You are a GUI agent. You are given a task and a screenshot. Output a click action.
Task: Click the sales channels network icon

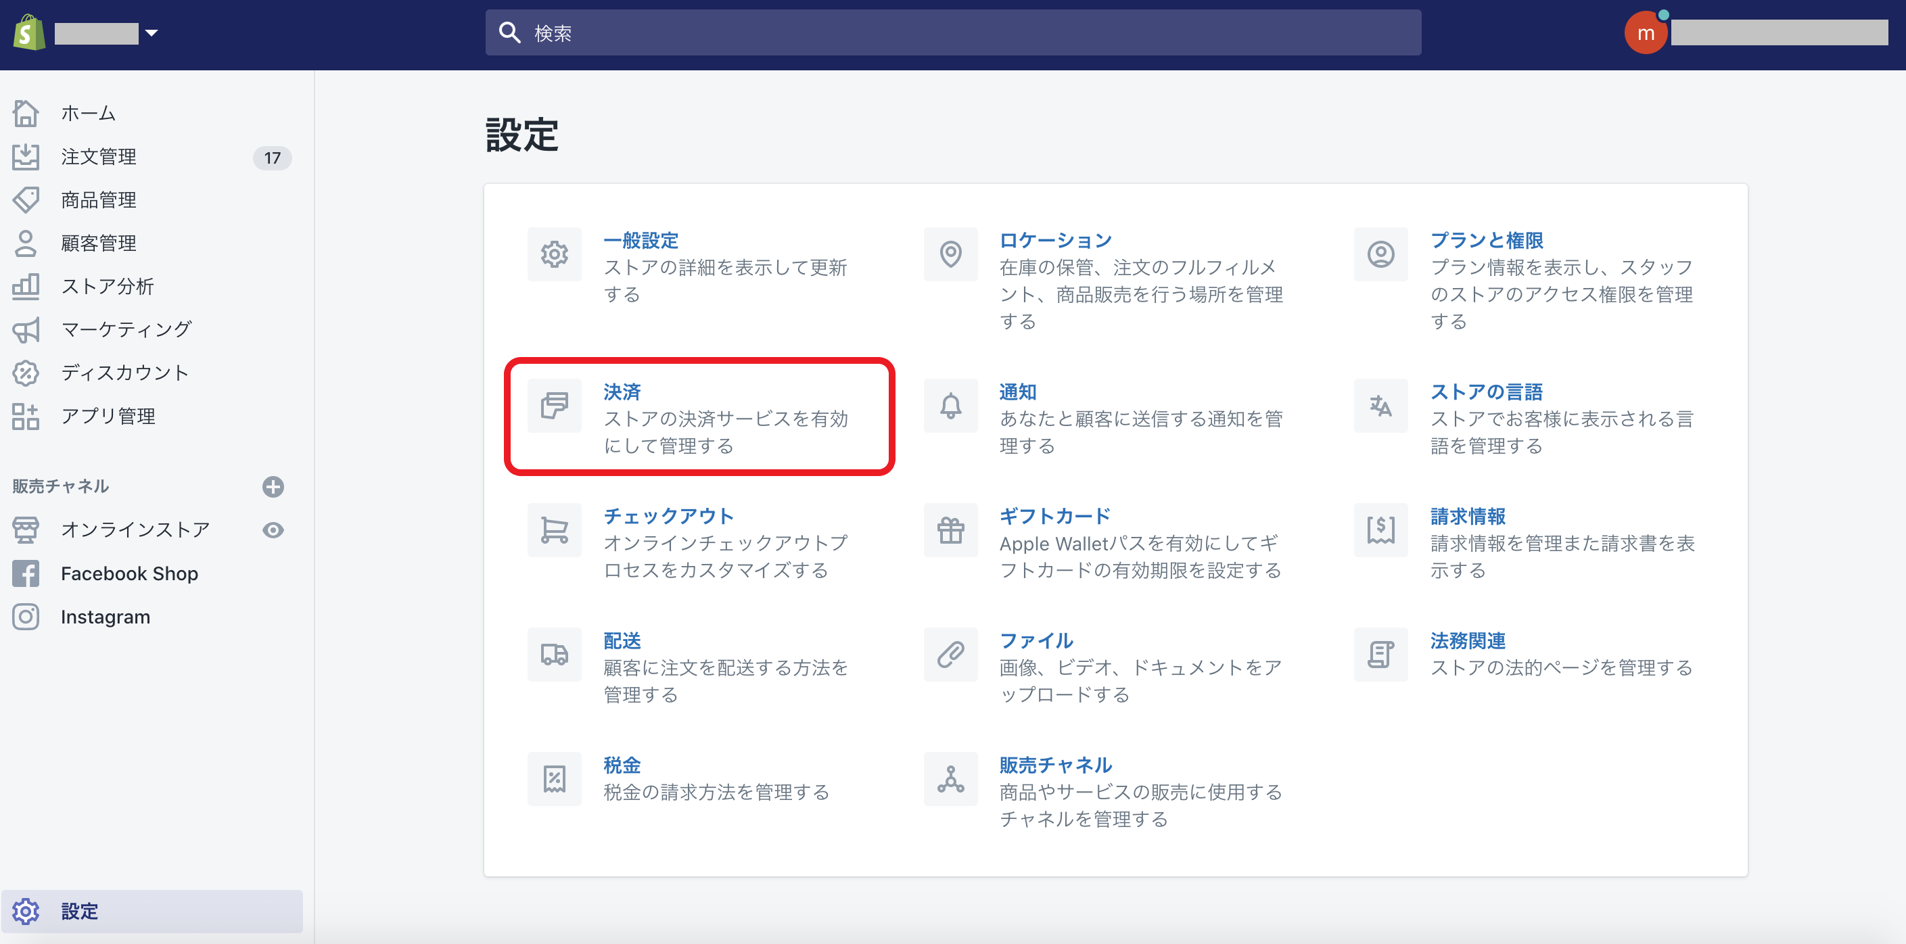[950, 778]
